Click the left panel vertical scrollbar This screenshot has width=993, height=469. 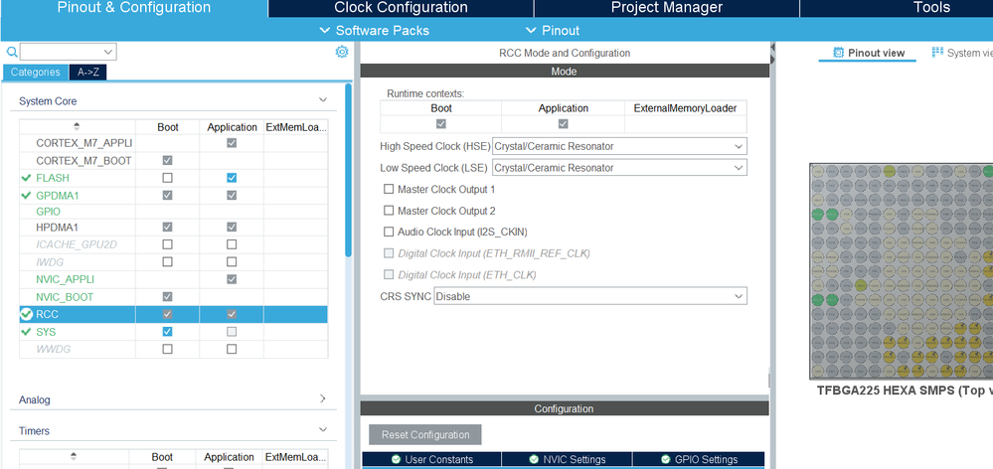pos(348,171)
